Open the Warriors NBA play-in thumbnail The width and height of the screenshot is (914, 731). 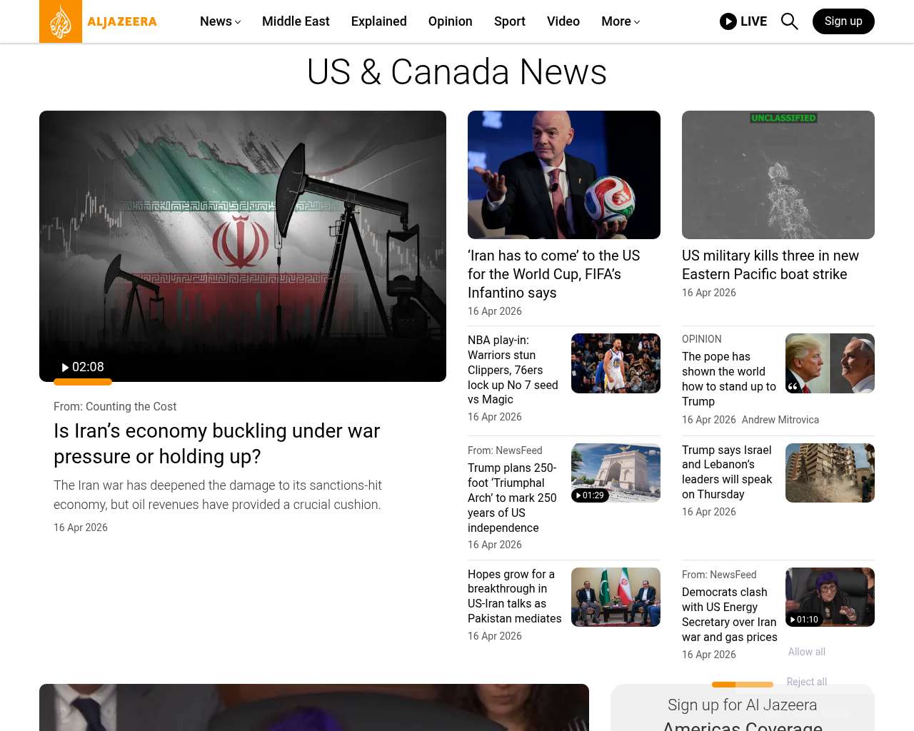coord(616,363)
